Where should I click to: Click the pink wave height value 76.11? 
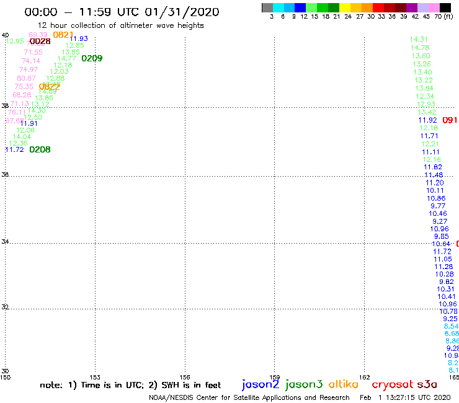[17, 112]
